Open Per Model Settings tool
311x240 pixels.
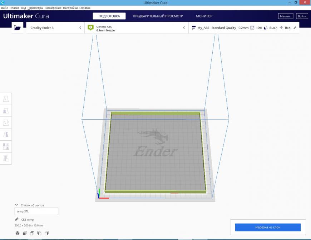pyautogui.click(x=6, y=146)
